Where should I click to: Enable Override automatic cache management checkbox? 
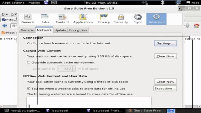coord(29,62)
